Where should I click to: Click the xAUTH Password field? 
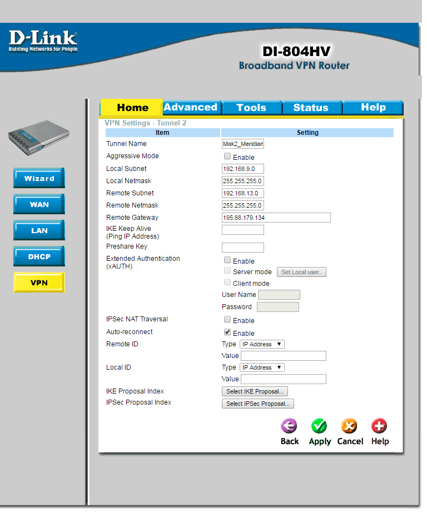click(278, 307)
